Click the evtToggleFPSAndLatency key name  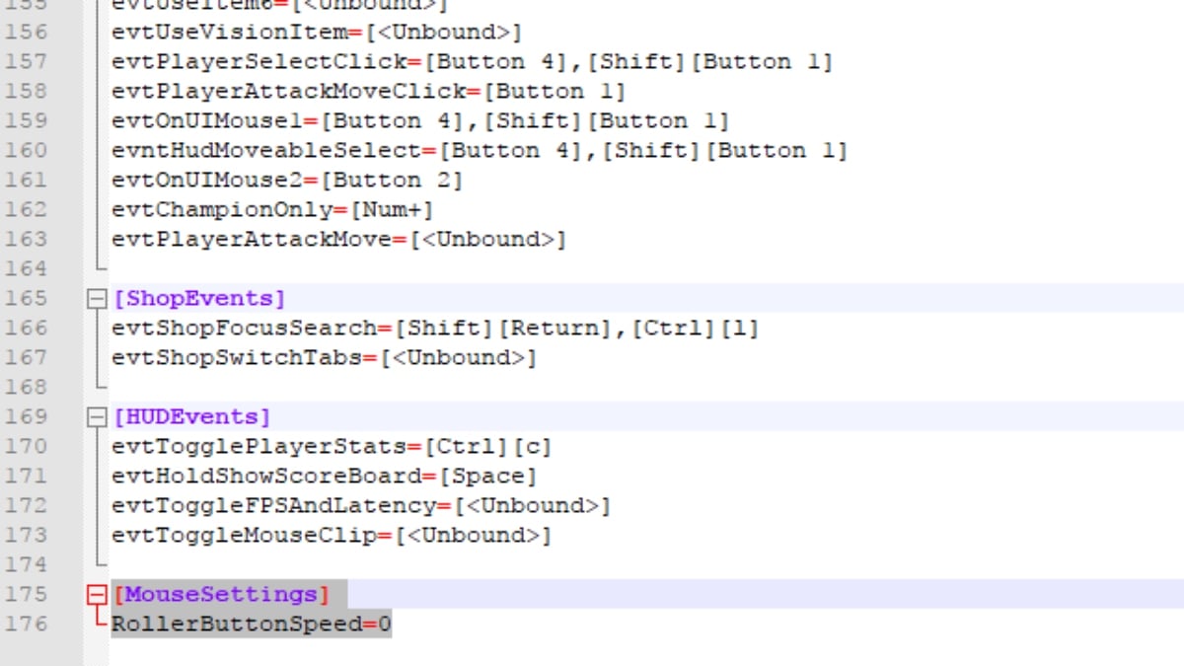coord(273,505)
